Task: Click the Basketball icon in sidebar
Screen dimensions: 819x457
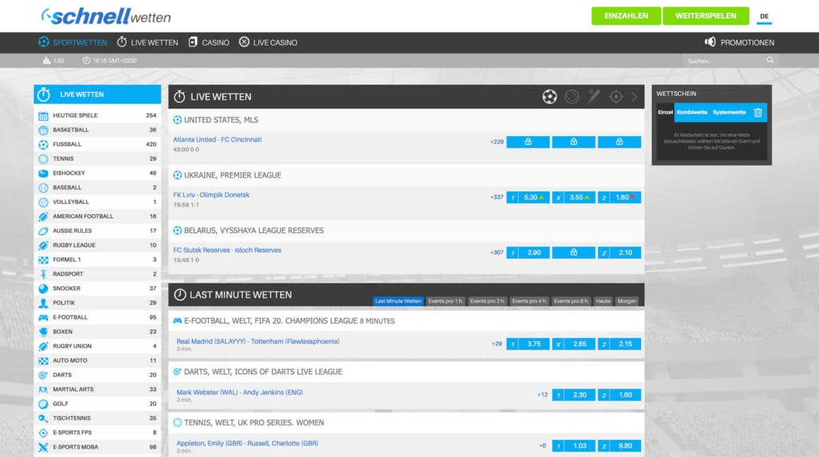Action: pos(43,130)
